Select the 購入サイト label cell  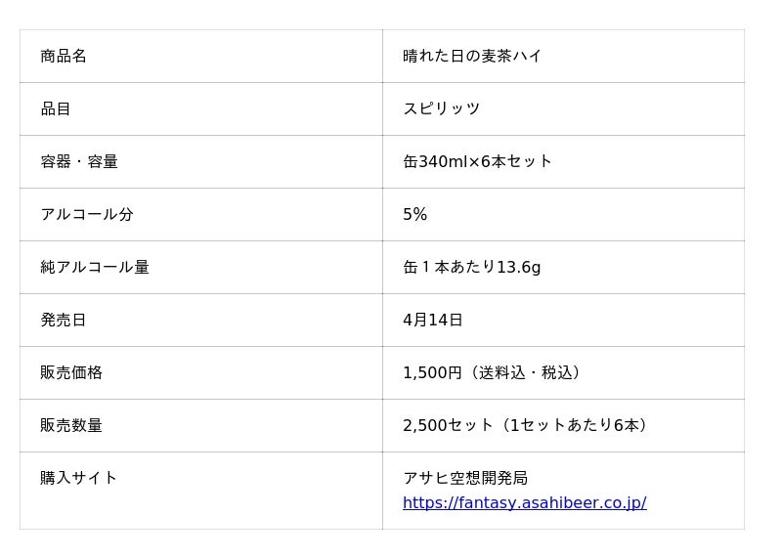tap(79, 479)
